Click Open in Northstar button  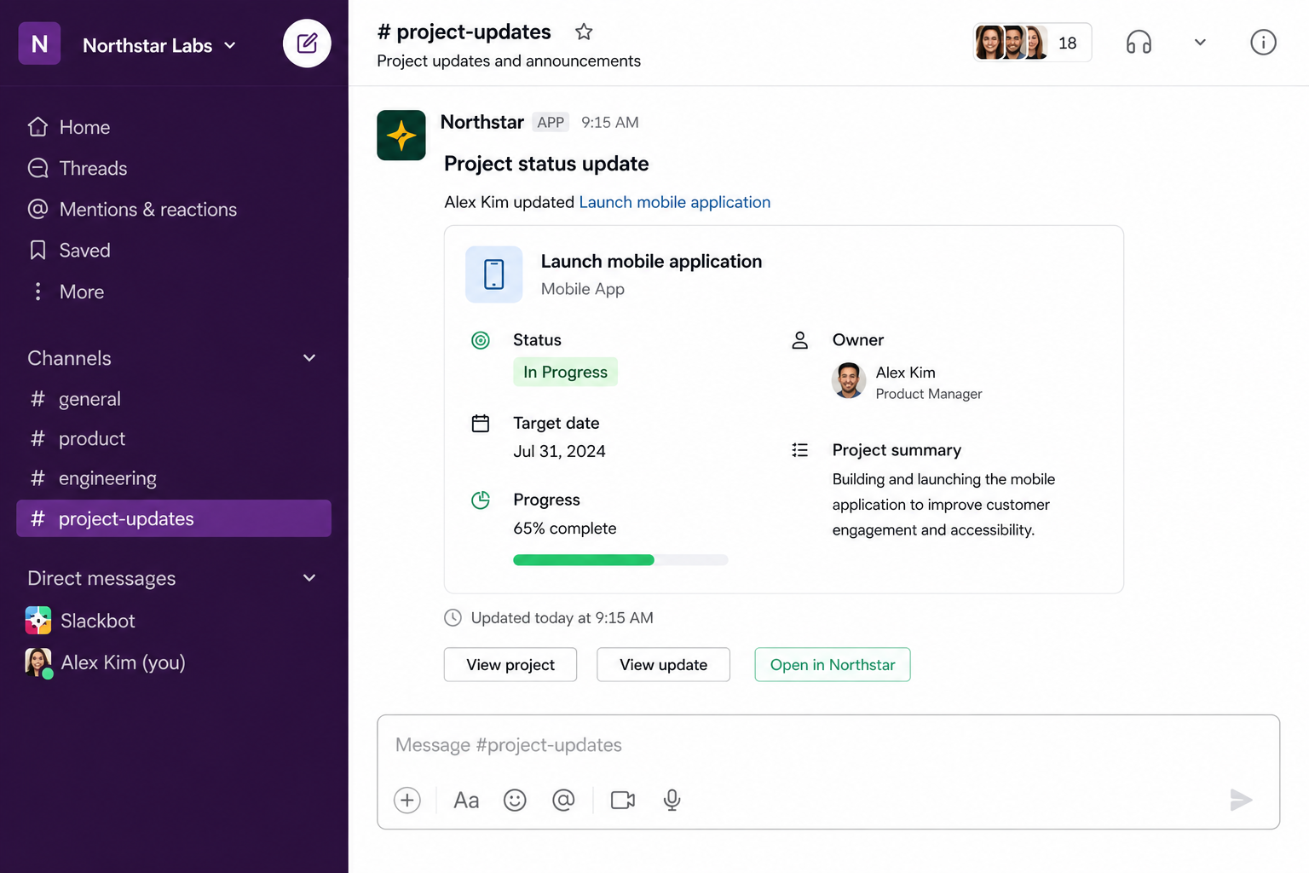point(833,665)
